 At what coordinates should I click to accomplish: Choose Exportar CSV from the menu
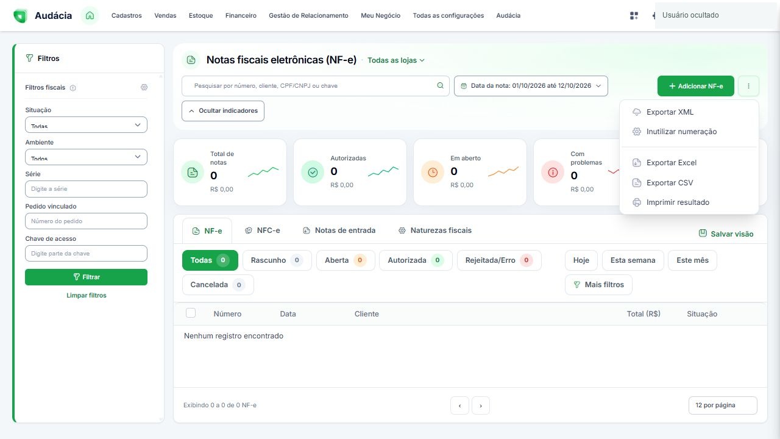tap(689, 183)
